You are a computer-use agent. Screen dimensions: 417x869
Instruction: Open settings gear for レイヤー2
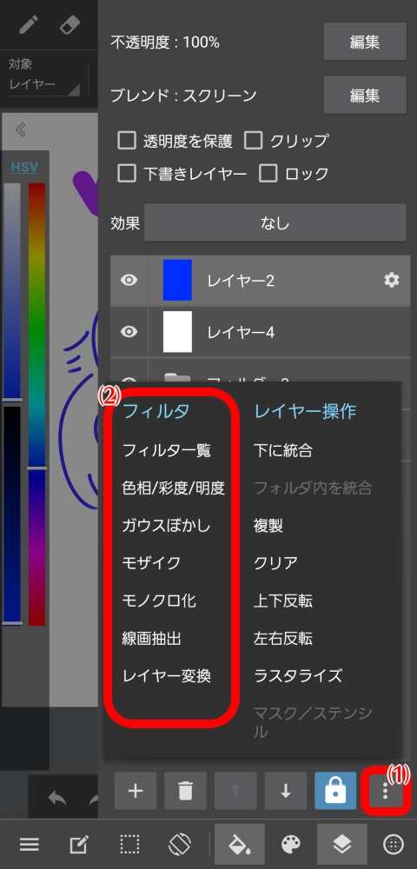click(x=392, y=281)
